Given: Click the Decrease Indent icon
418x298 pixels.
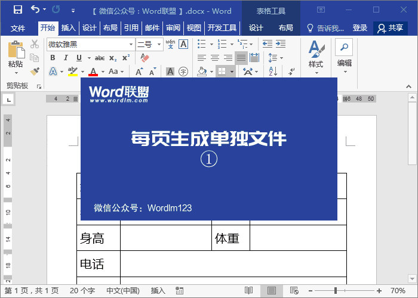Looking at the screenshot, I should pos(267,44).
